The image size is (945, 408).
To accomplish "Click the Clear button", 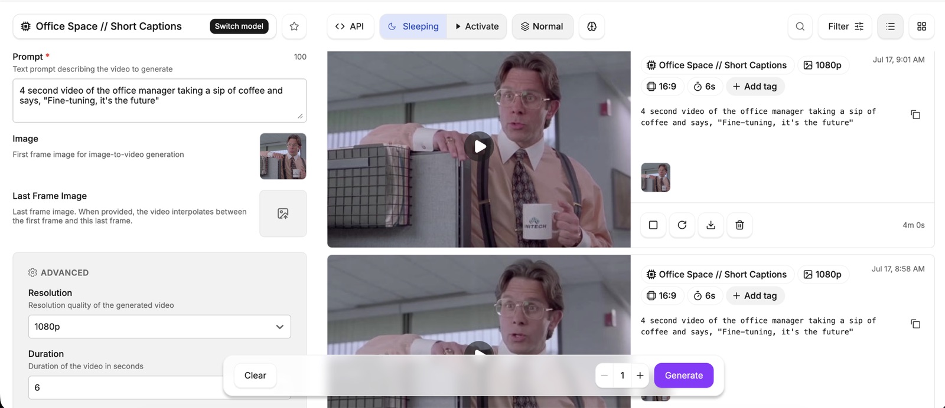I will 255,376.
